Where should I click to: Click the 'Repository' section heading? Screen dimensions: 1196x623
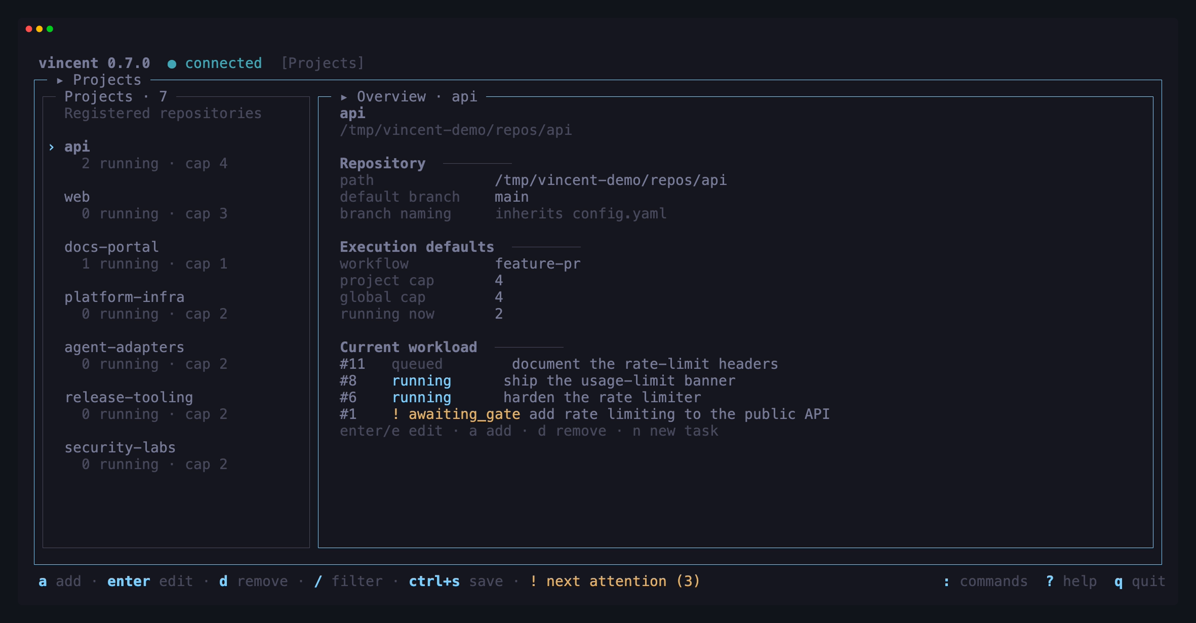383,163
